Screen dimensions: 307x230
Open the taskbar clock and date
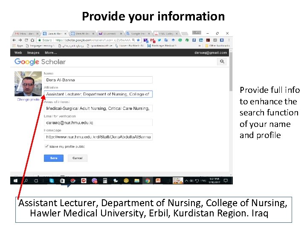[x=214, y=181]
